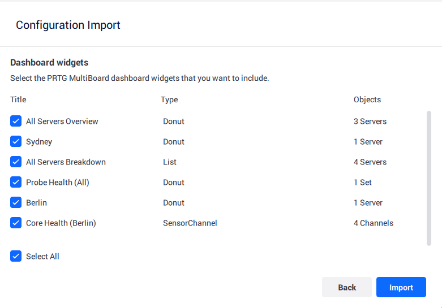
Task: Uncheck the All Servers Overview checkbox
Action: click(x=16, y=121)
